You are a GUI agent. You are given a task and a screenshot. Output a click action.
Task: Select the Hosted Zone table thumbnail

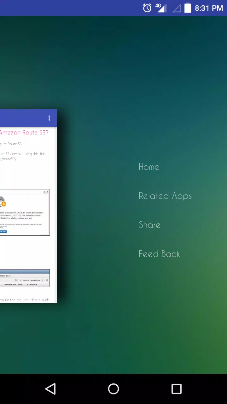25,278
